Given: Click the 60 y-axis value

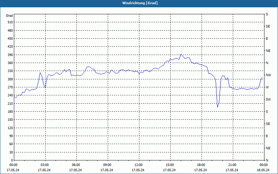Looking at the screenshot, I should click(x=11, y=144).
